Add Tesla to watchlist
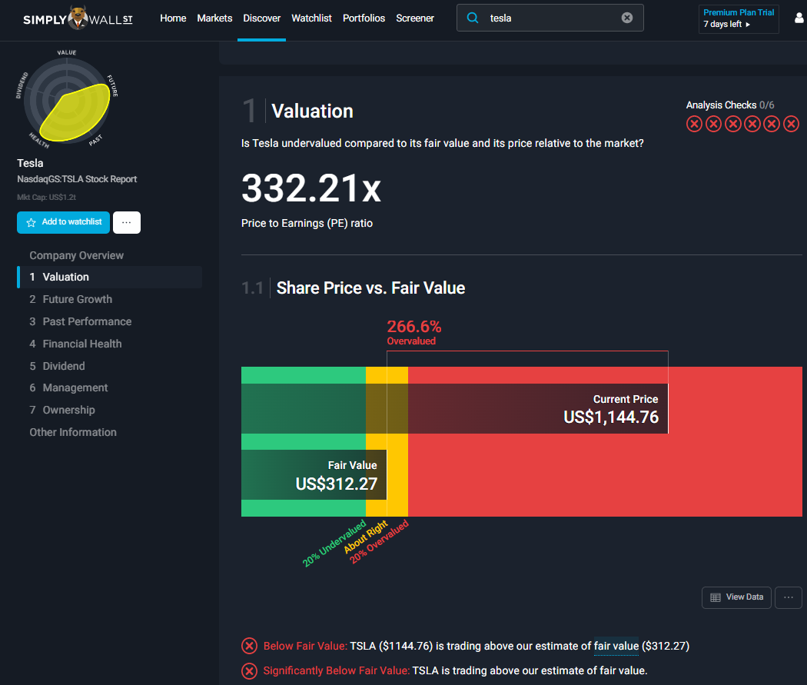 click(63, 222)
